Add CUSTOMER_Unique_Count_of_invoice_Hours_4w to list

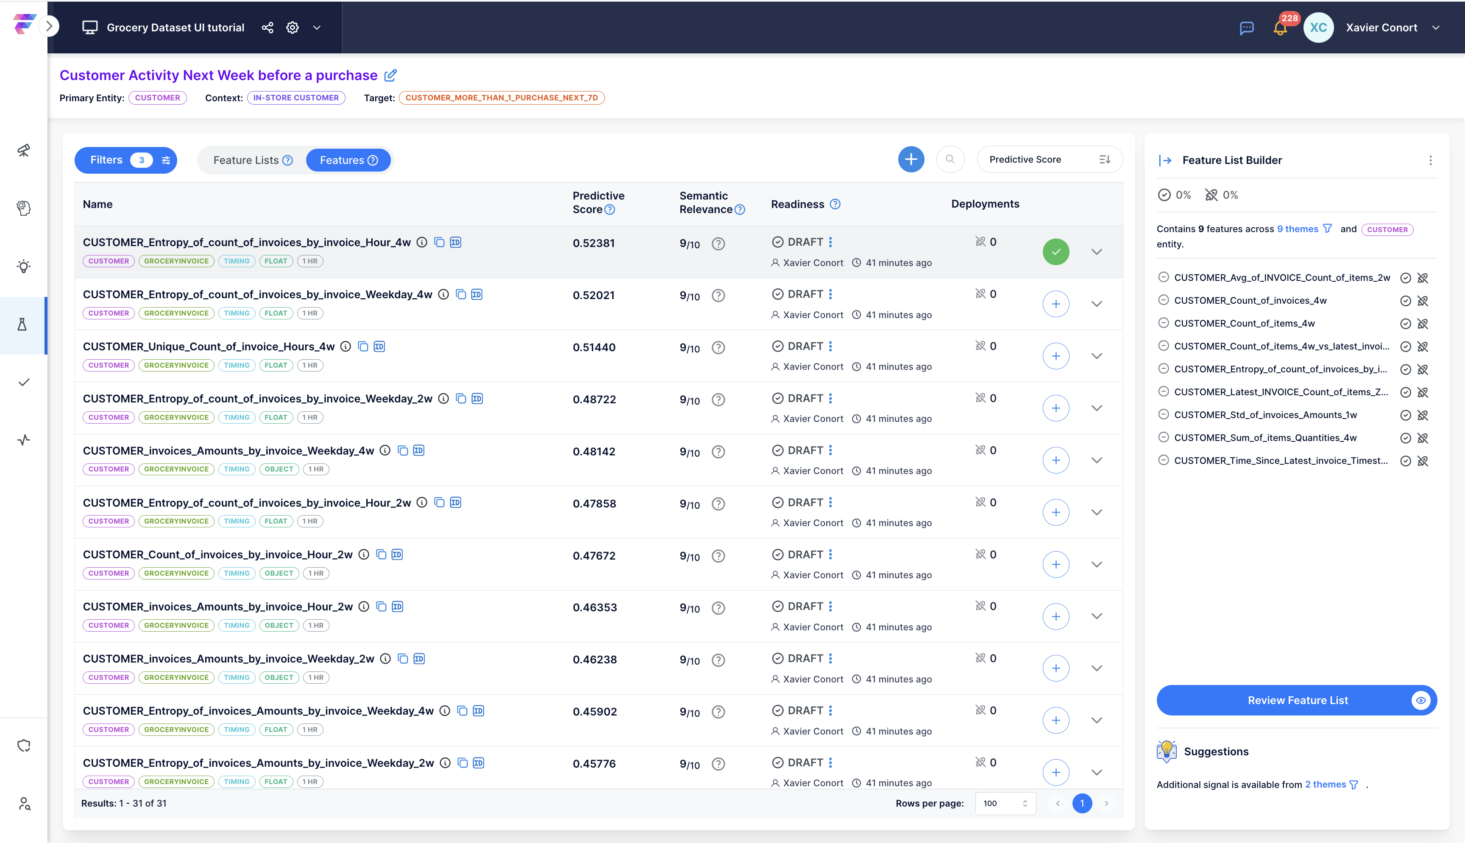[1056, 356]
